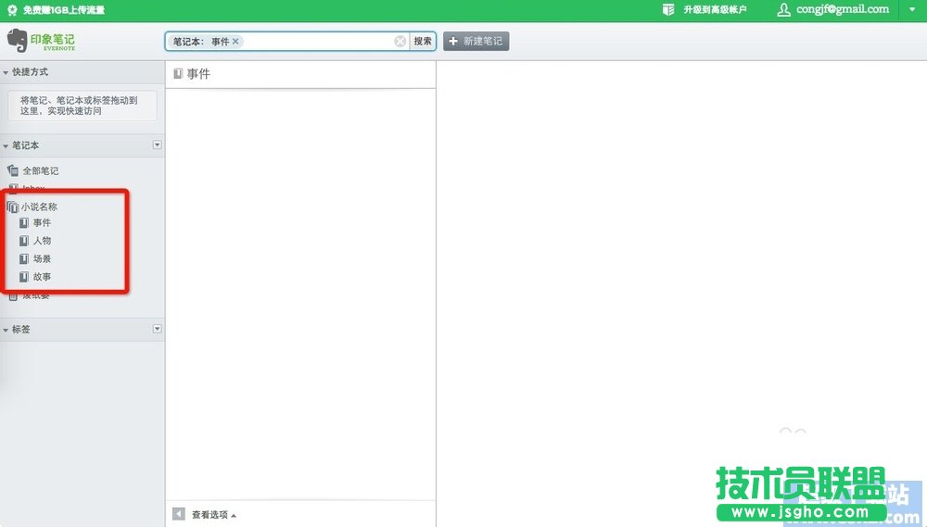Collapse the 标签 tags section

pos(6,330)
